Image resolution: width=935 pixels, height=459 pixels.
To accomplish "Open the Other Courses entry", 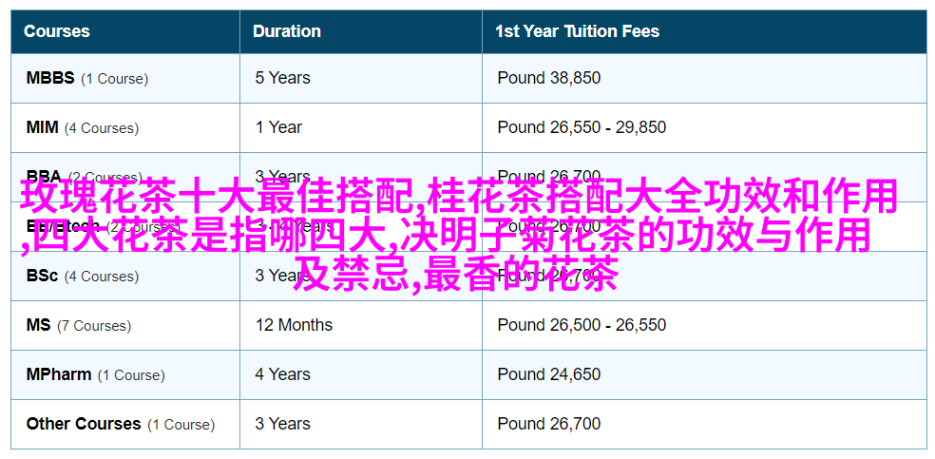I will coord(85,424).
